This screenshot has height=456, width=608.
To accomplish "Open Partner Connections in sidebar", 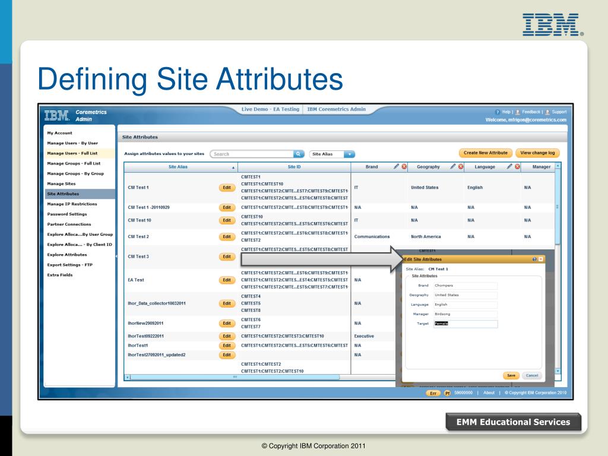I will [69, 224].
